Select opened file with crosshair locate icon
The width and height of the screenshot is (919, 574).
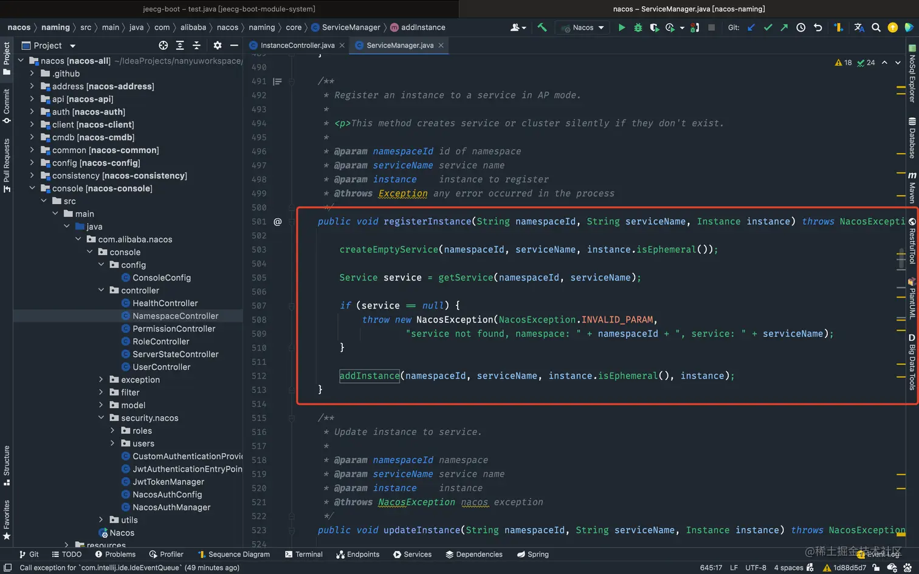pos(163,46)
